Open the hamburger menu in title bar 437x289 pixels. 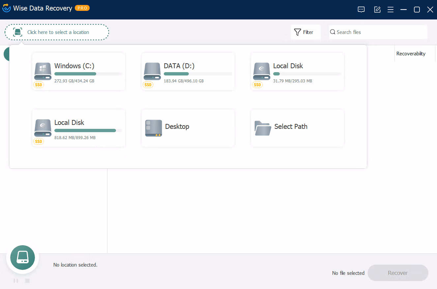391,10
